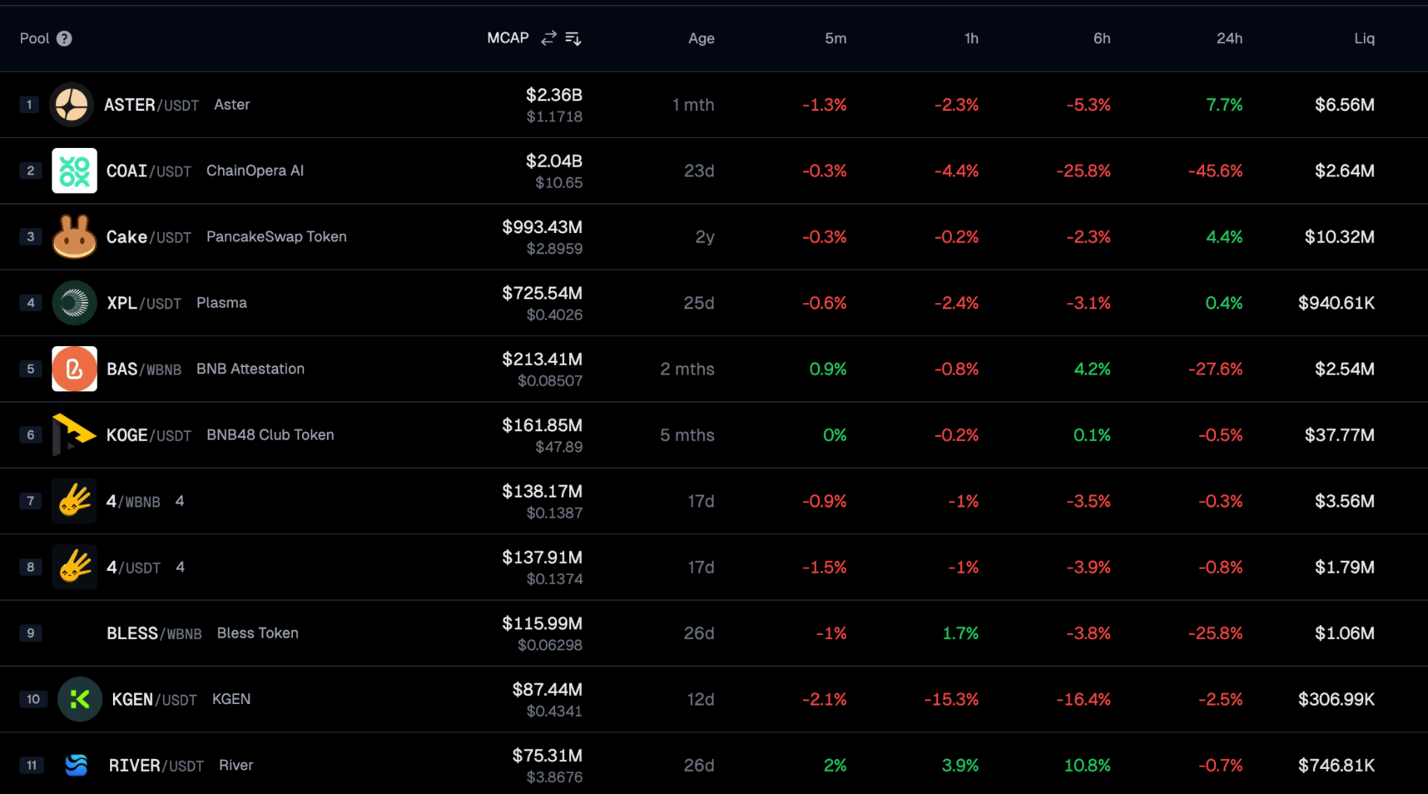Select the KOGE liquidity $37.77M
The height and width of the screenshot is (794, 1428).
(x=1339, y=435)
